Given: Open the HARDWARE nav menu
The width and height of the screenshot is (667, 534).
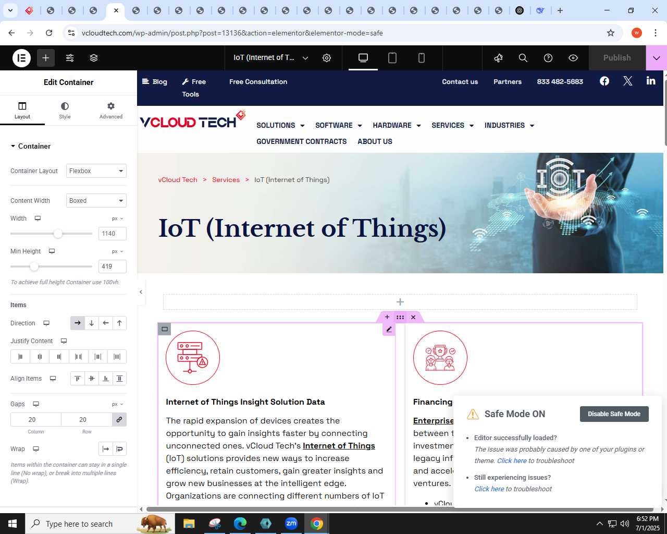Looking at the screenshot, I should click(x=397, y=126).
